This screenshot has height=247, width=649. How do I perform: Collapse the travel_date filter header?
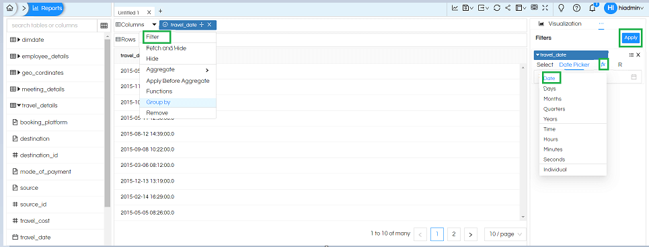(571, 55)
